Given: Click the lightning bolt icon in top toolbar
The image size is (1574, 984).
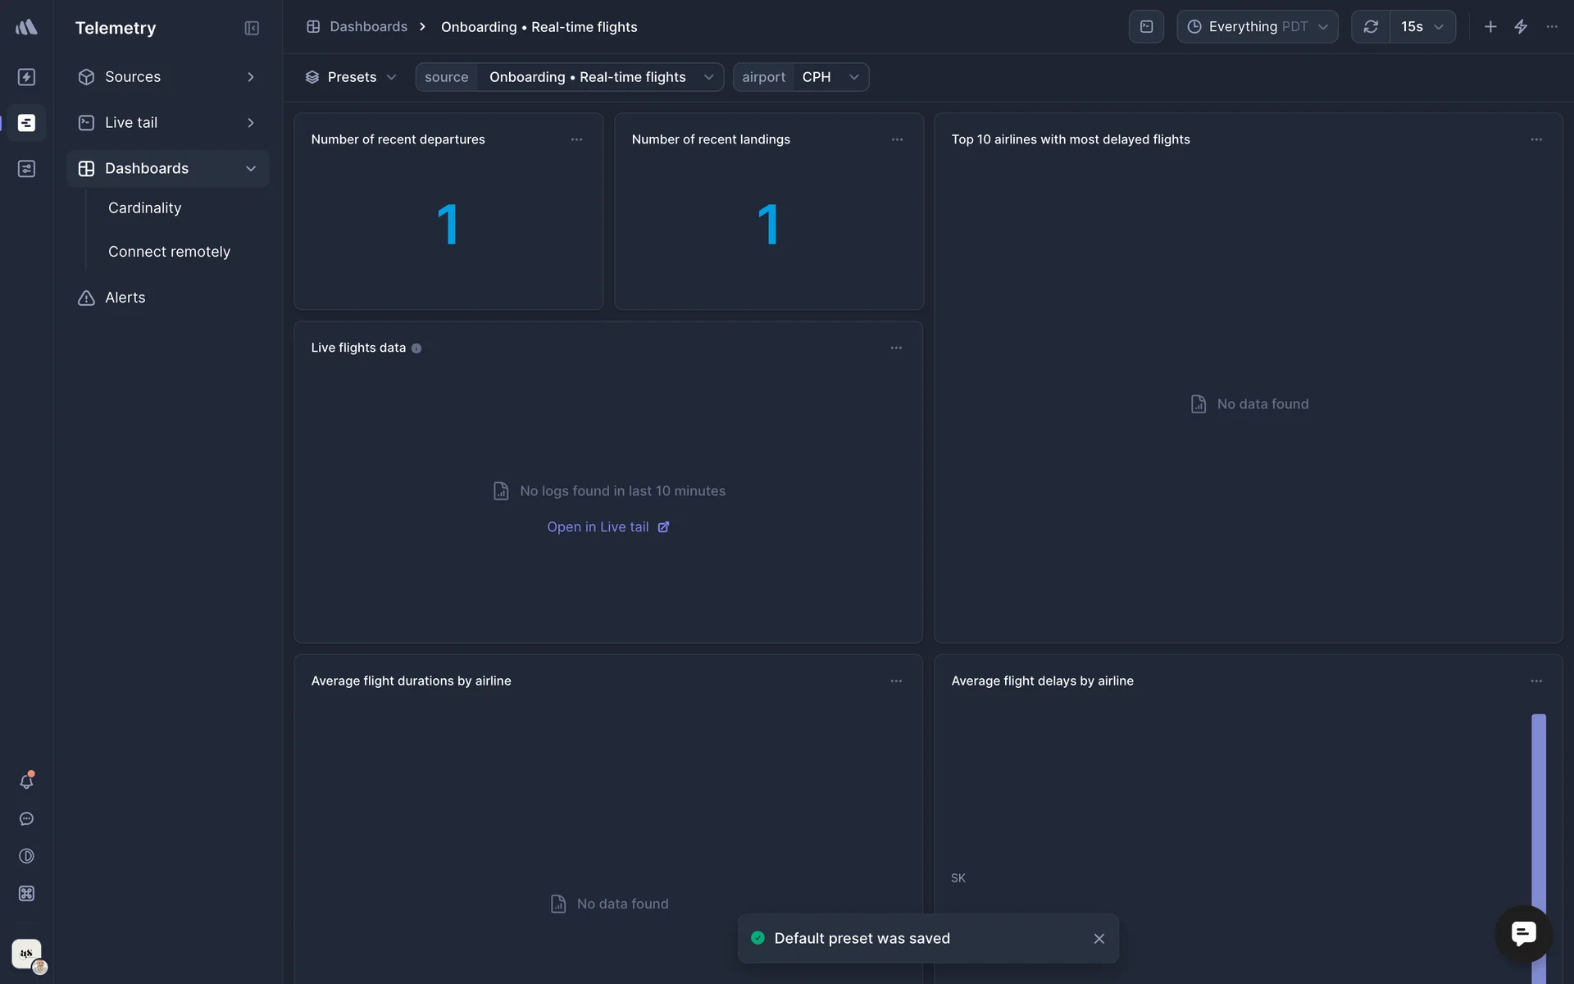Looking at the screenshot, I should click(1521, 27).
